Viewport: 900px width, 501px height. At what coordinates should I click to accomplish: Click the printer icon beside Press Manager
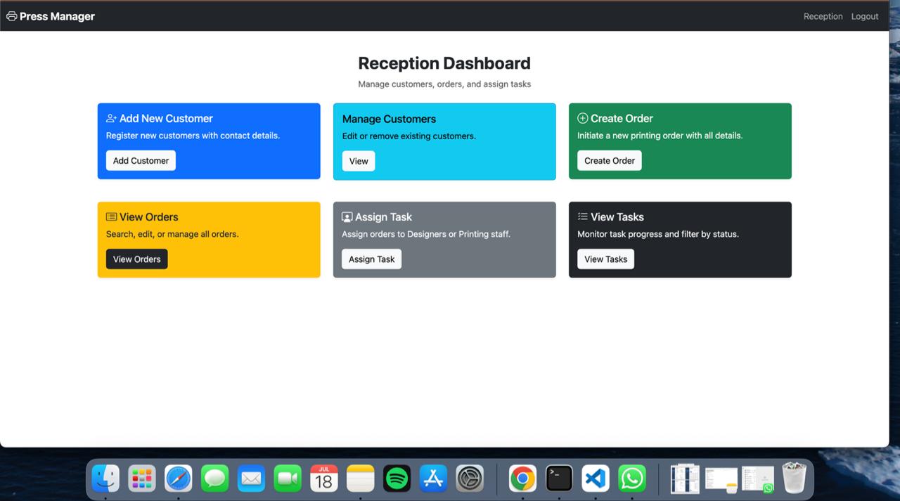tap(11, 16)
